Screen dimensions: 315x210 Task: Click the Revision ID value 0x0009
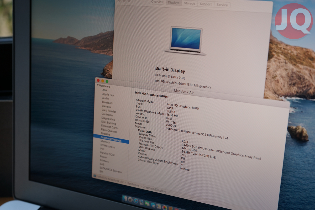171,126
